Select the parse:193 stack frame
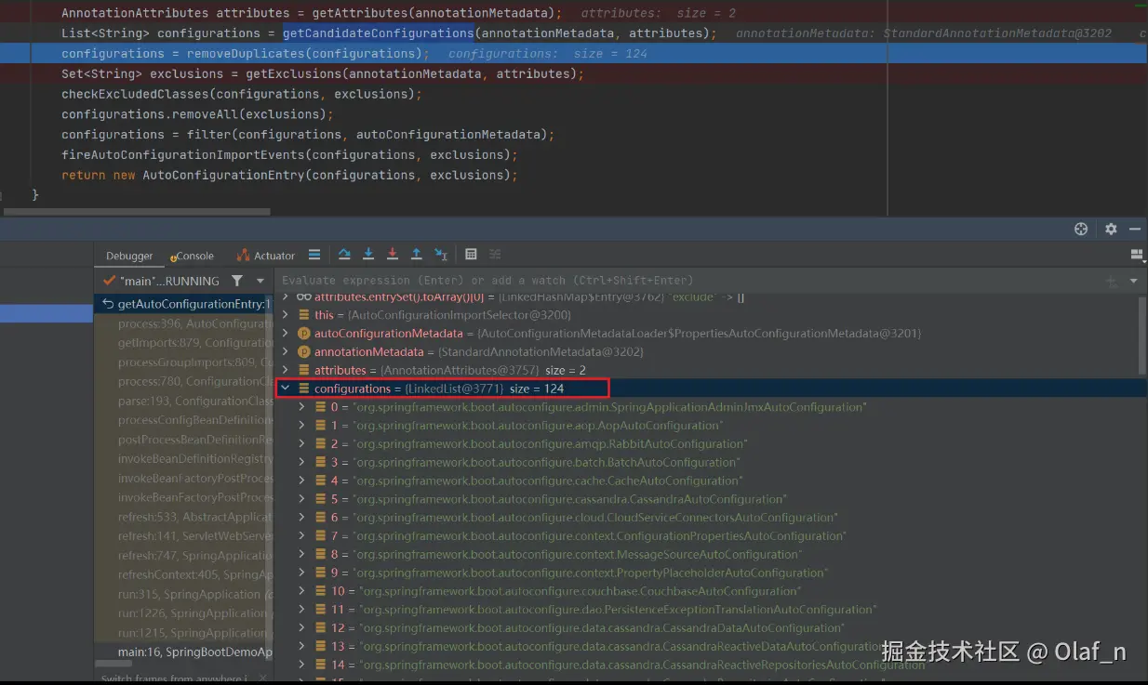This screenshot has height=685, width=1148. (183, 401)
